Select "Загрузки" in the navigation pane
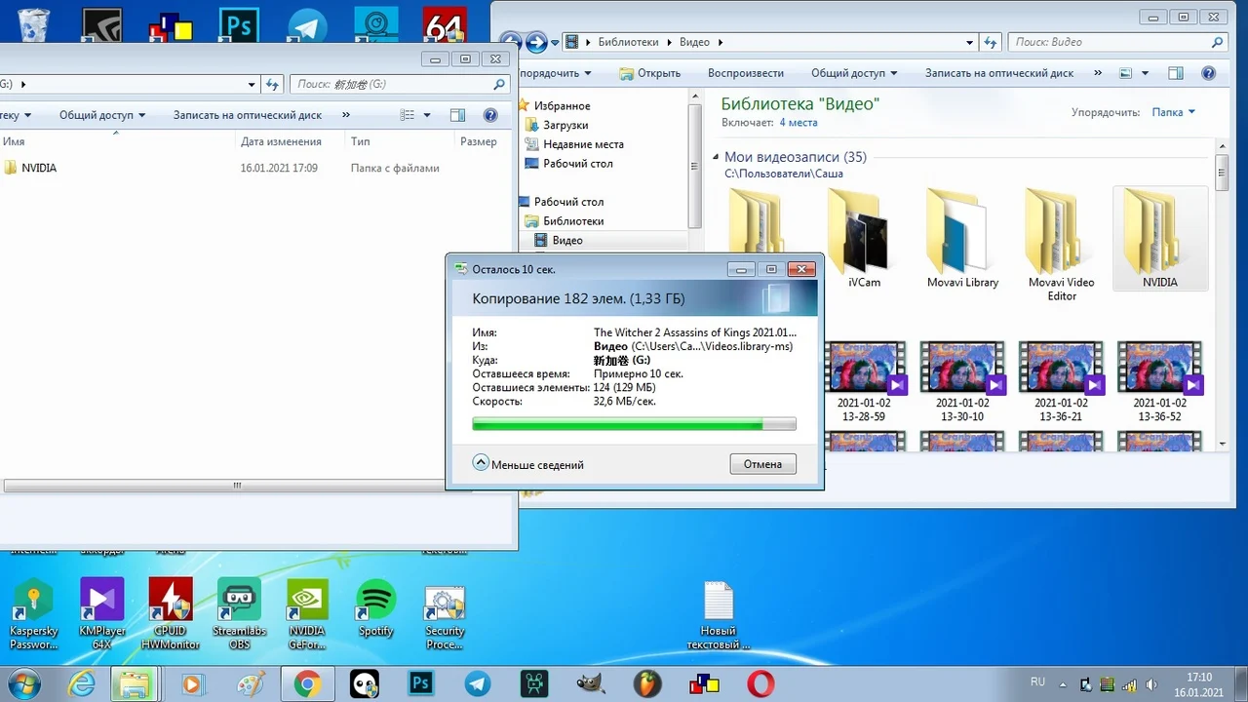The image size is (1248, 702). (x=565, y=125)
